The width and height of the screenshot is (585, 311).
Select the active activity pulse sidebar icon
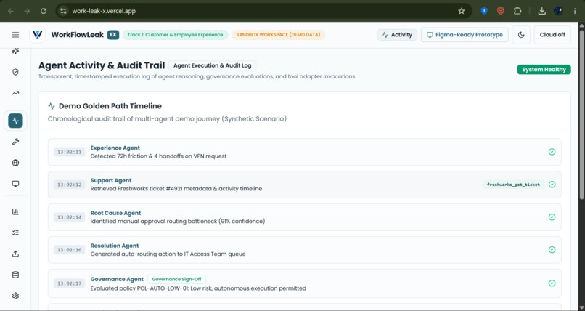(x=15, y=121)
